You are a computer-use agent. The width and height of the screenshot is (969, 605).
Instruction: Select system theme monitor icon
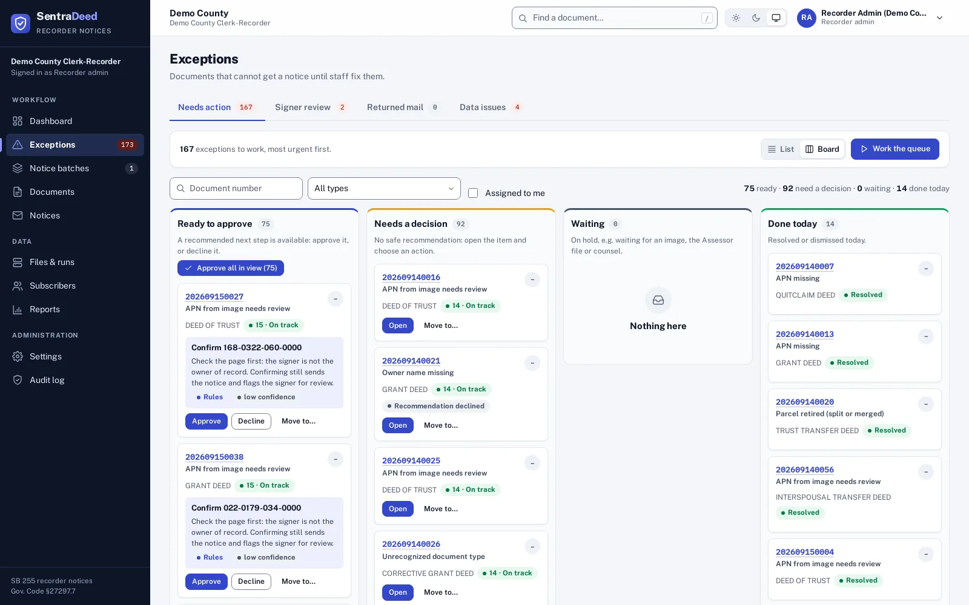776,18
